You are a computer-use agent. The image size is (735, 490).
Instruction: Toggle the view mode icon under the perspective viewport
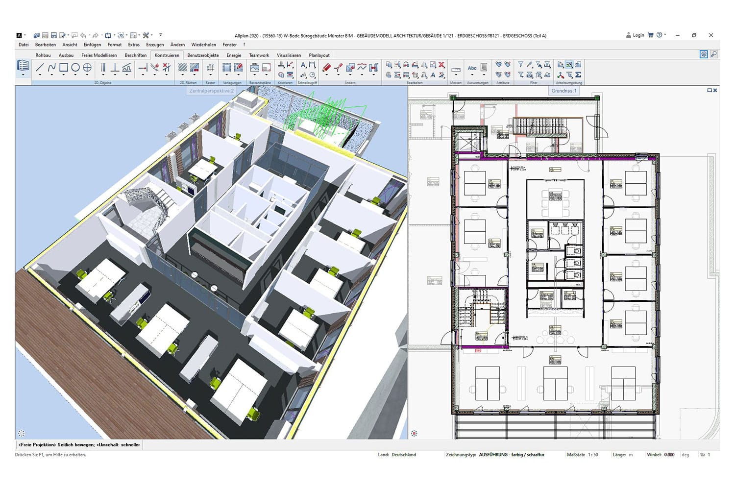pos(22,434)
